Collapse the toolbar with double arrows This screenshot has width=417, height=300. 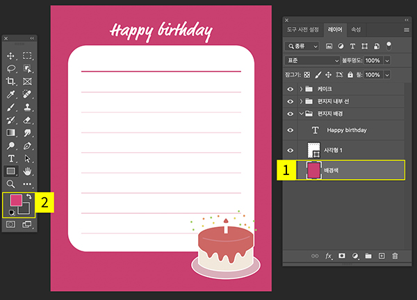[32, 38]
